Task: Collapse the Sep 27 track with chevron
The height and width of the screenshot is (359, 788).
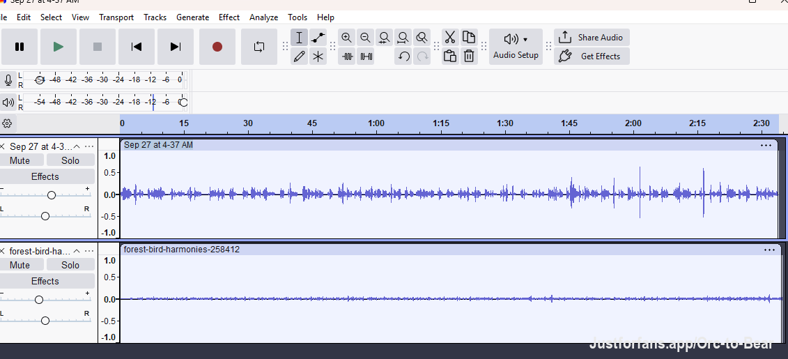Action: click(x=77, y=146)
